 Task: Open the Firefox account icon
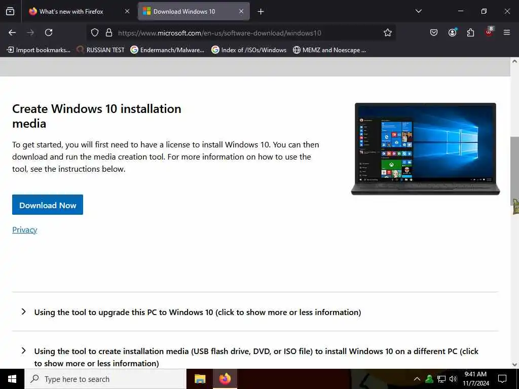click(x=452, y=32)
